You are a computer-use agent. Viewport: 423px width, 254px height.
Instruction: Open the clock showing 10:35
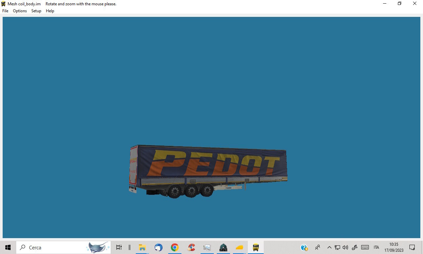(x=394, y=247)
